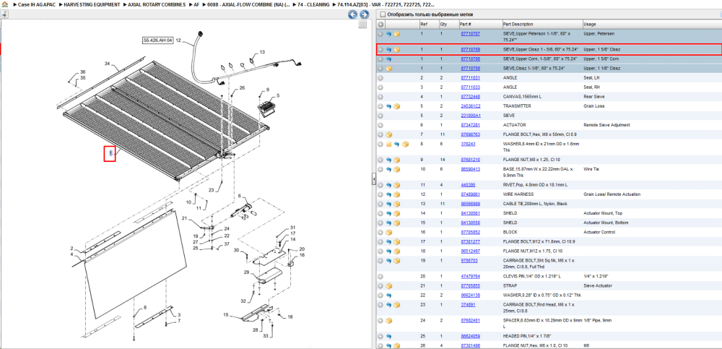This screenshot has width=722, height=349.
Task: Add ANGLE part 87711031 with plus icon
Action: tap(380, 78)
